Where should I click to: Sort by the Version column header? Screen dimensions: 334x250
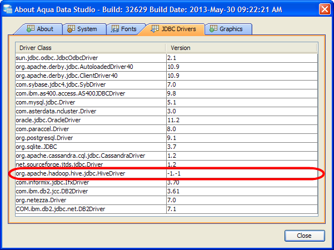coord(241,48)
